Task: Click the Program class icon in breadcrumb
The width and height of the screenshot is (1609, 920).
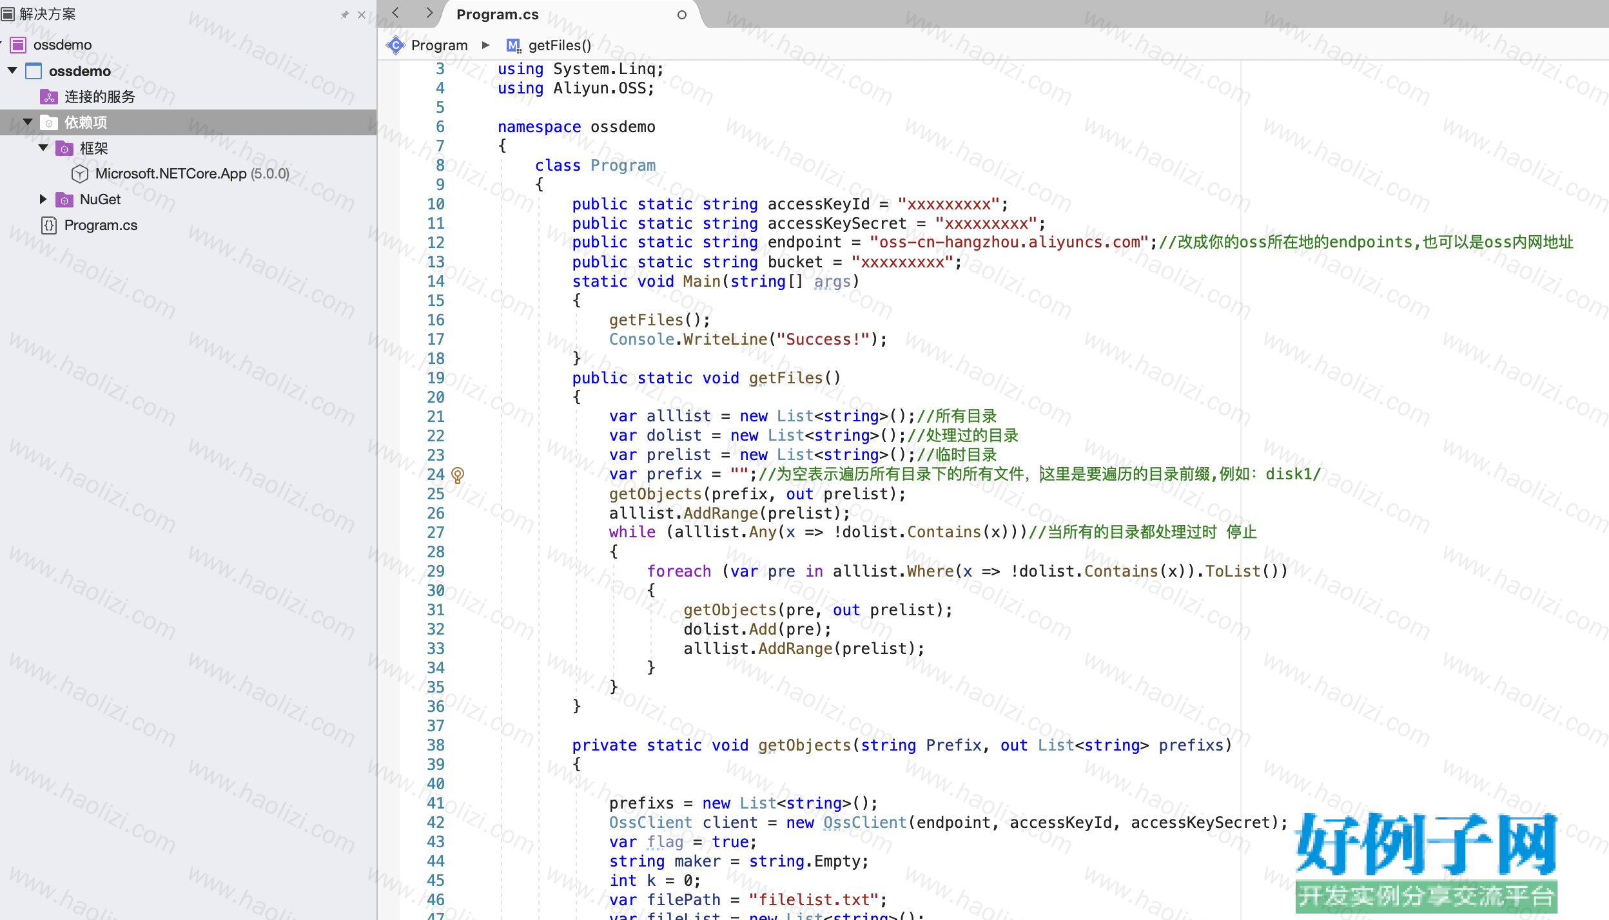Action: pyautogui.click(x=396, y=45)
